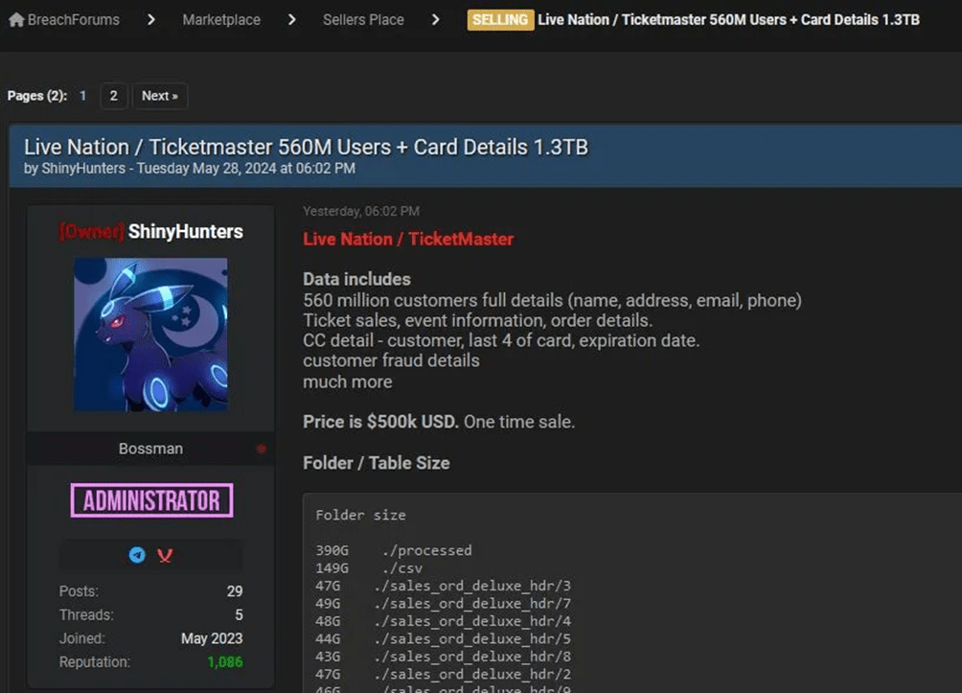962x693 pixels.
Task: Click the BreachForums home icon
Action: 16,19
